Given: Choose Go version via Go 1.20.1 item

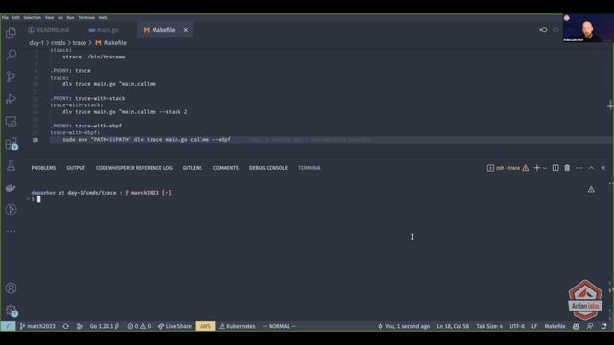Looking at the screenshot, I should coord(105,326).
